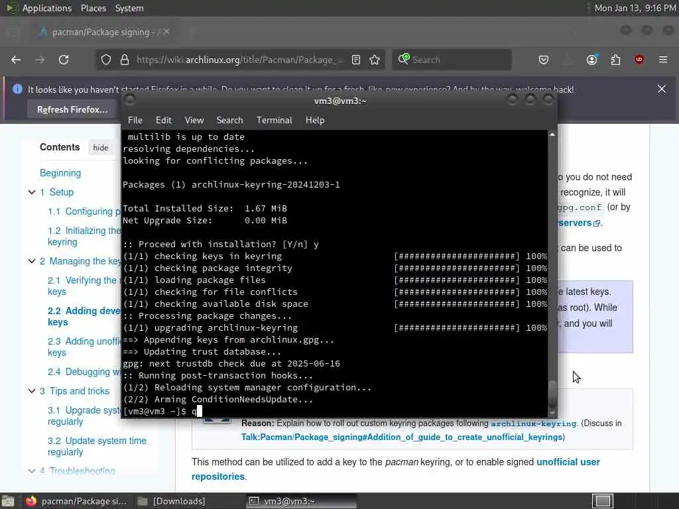The height and width of the screenshot is (509, 679).
Task: Open the uBlock Origin icon
Action: (x=639, y=60)
